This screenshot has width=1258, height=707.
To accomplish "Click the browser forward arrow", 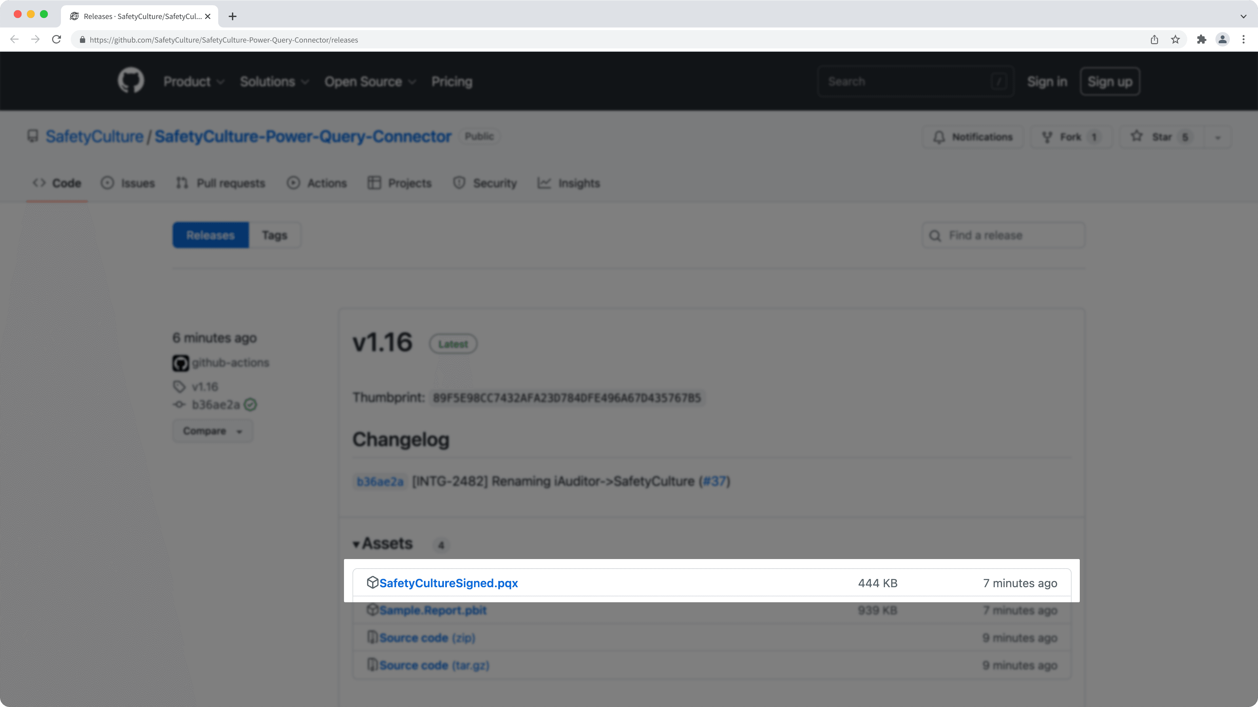I will [35, 40].
